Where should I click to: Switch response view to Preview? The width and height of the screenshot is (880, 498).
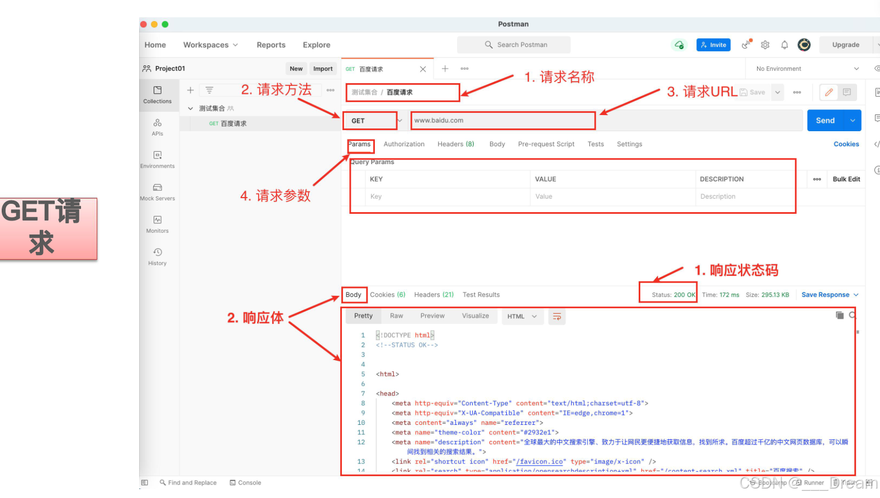pos(432,316)
